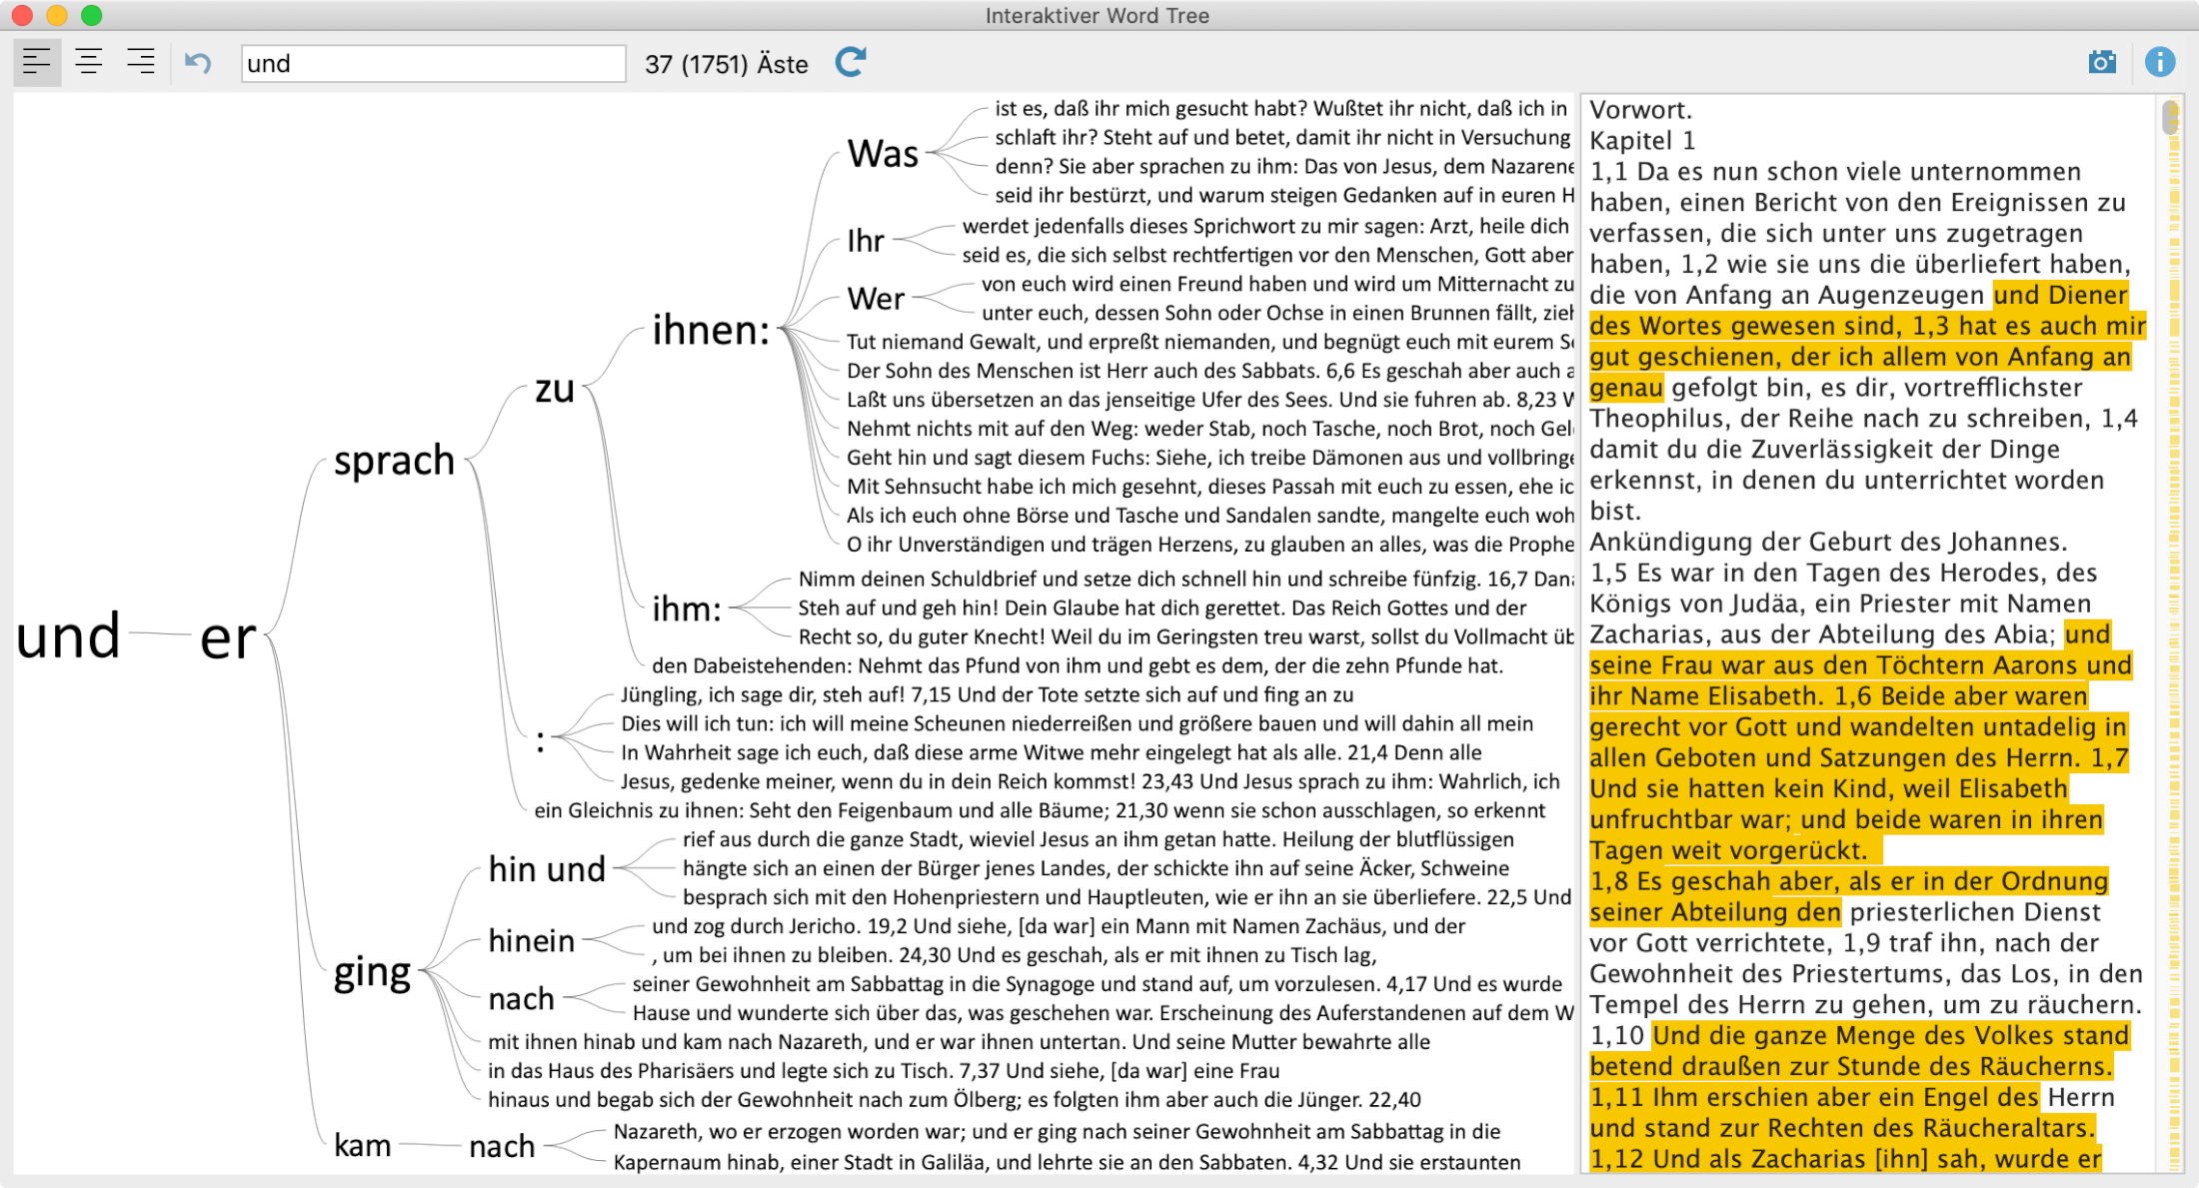Click leaf 'mit ihnen hinab und kam nach Nazareth'
Screen dimensions: 2199x1188
coord(959,1042)
